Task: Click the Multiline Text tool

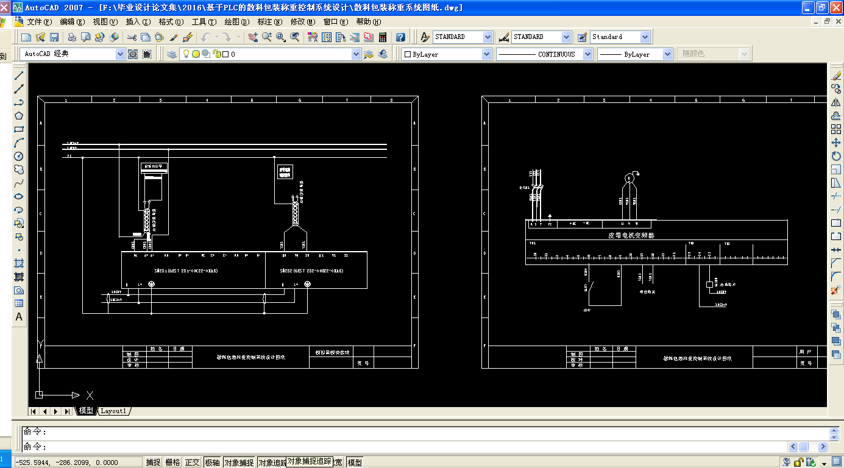Action: 19,317
